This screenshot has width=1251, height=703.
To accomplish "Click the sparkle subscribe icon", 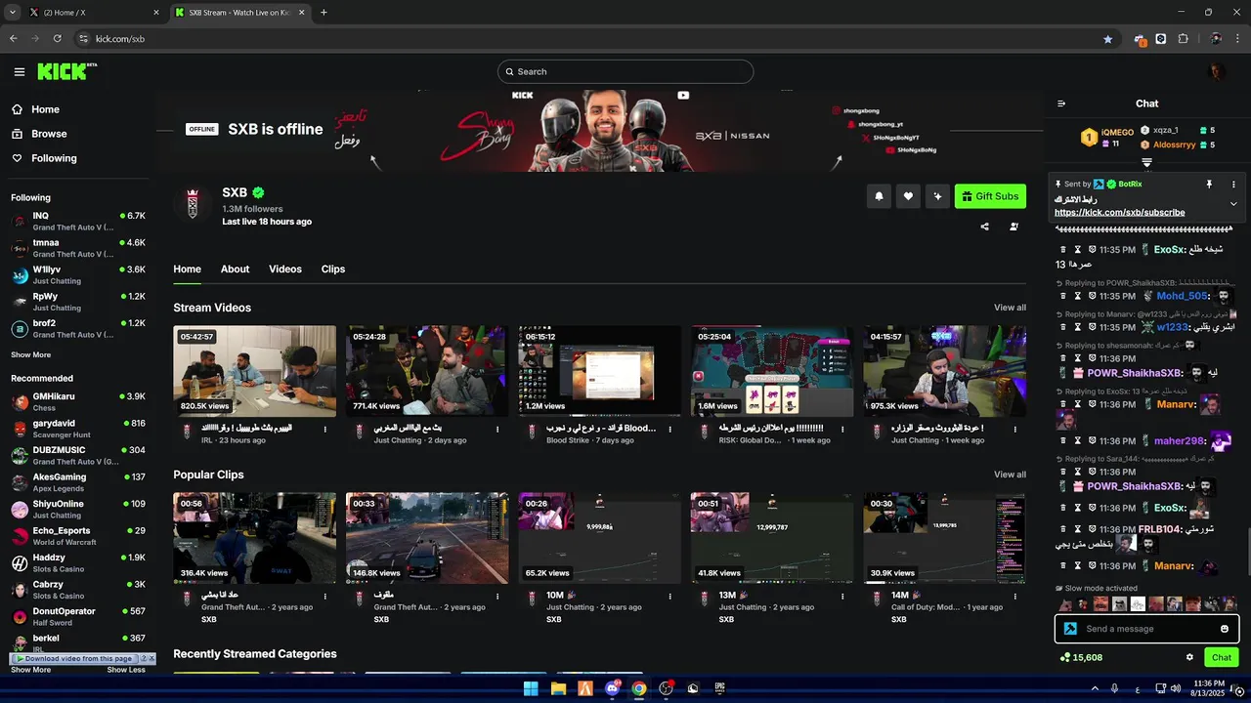I will tap(937, 196).
